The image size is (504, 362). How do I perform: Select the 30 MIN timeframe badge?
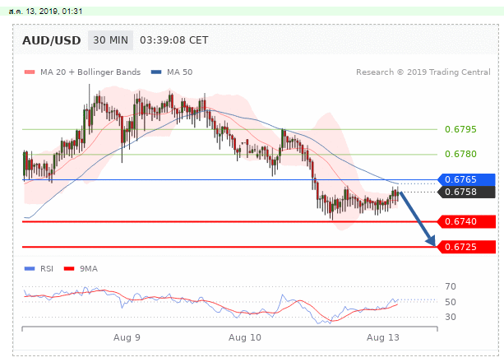110,40
